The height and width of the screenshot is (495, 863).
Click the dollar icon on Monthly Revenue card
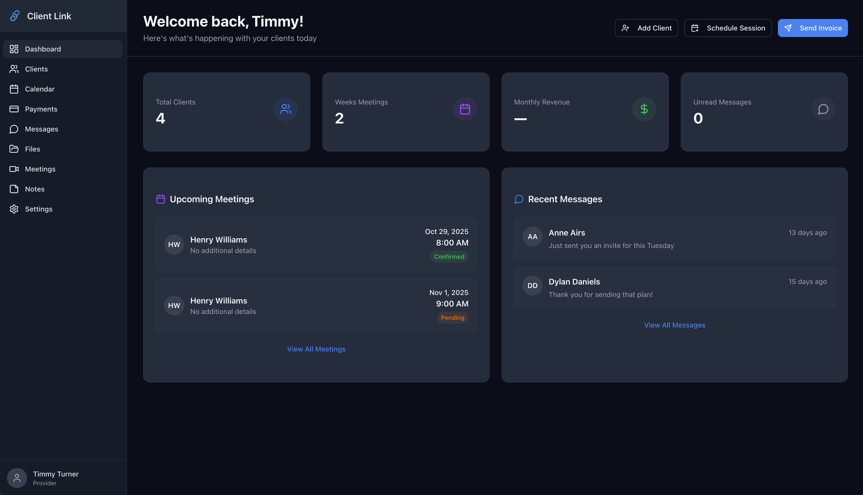pyautogui.click(x=644, y=109)
